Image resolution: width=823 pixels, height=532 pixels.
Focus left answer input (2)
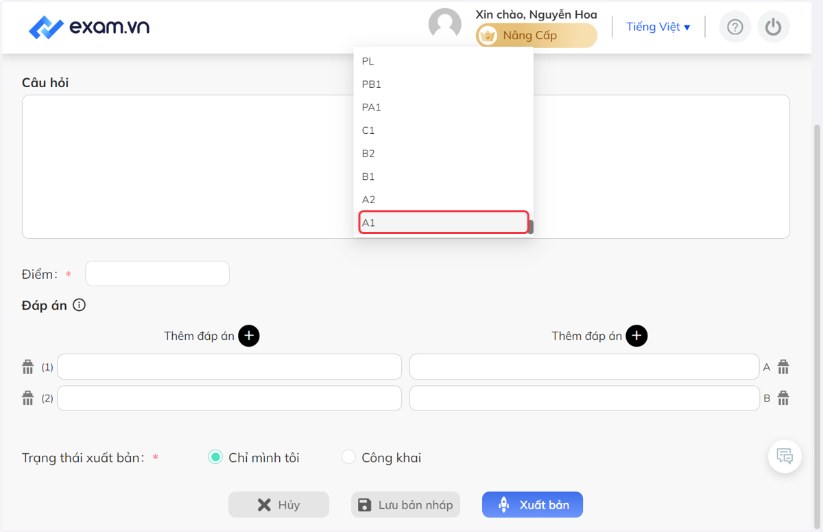pyautogui.click(x=229, y=398)
